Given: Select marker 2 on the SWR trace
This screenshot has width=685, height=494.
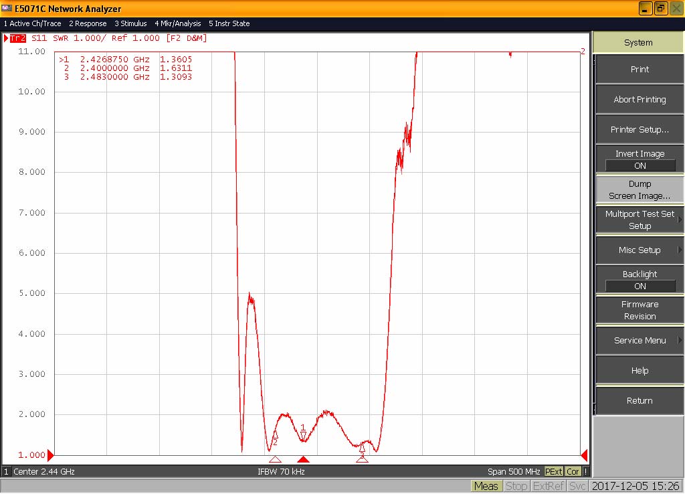Looking at the screenshot, I should click(x=275, y=434).
